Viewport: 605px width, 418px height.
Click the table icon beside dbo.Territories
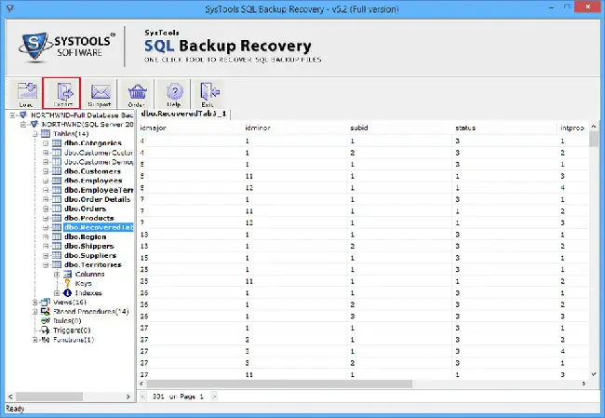57,264
